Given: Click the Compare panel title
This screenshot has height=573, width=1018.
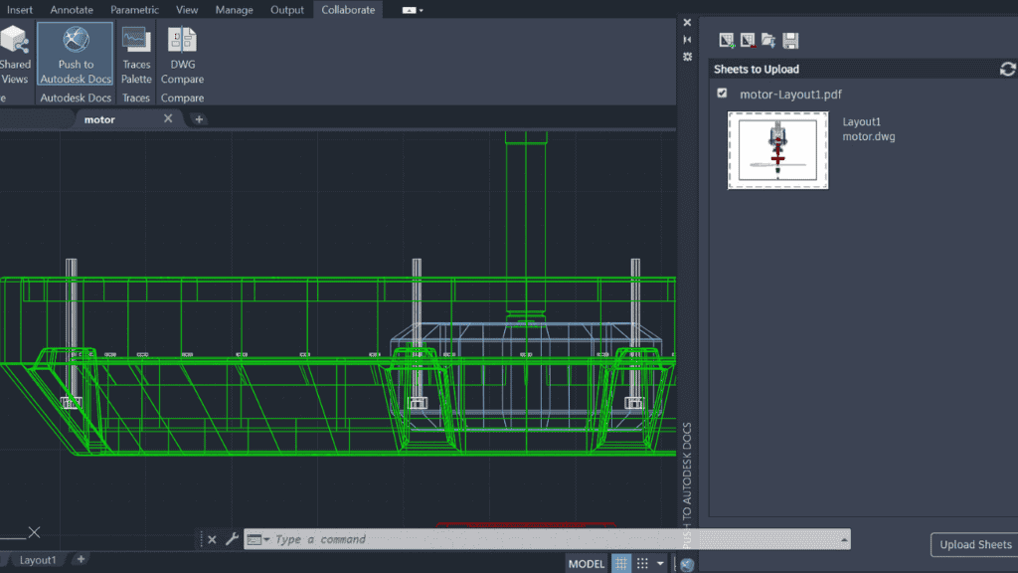Looking at the screenshot, I should [x=183, y=98].
